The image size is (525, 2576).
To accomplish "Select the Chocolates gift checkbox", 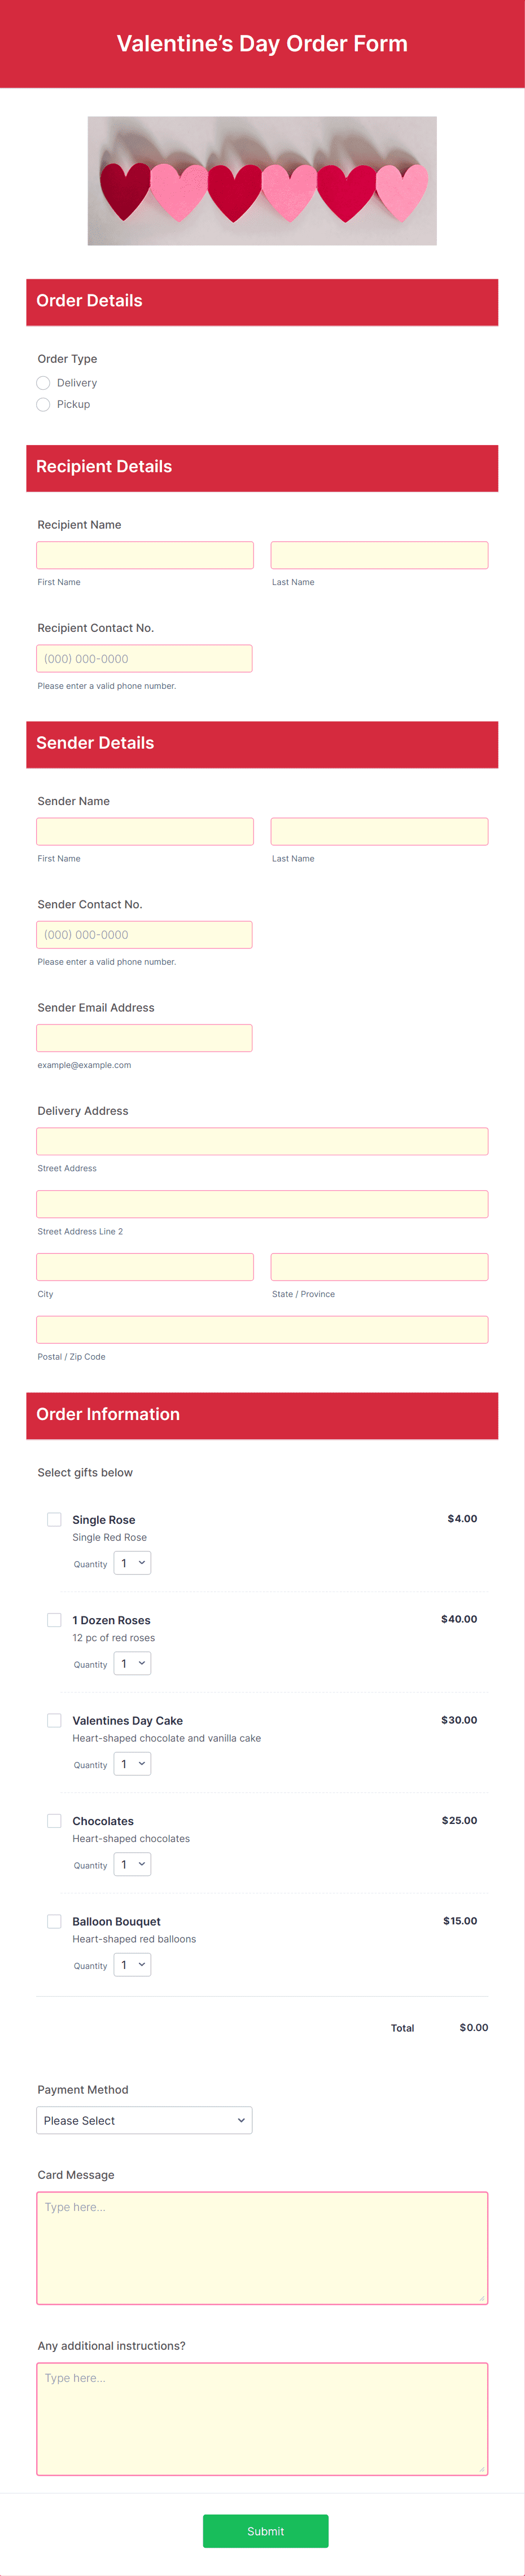I will 54,1820.
